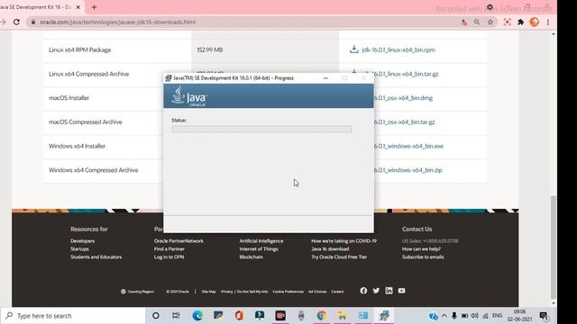This screenshot has width=577, height=324.
Task: Open the Careers footer link
Action: (337, 292)
